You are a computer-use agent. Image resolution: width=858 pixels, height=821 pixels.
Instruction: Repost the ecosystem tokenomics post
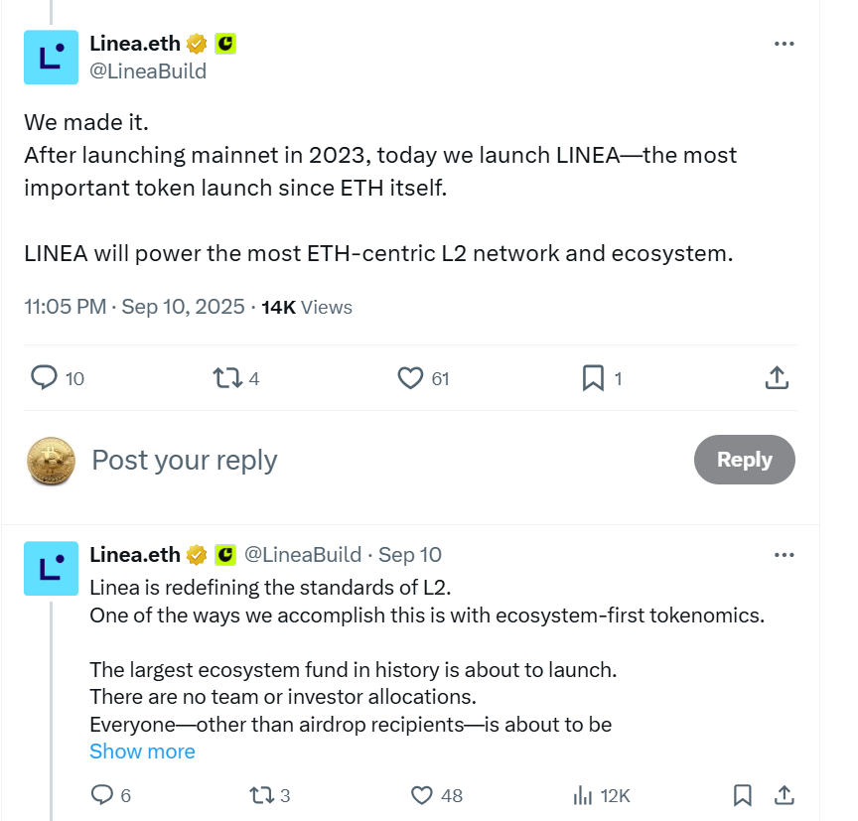click(262, 795)
